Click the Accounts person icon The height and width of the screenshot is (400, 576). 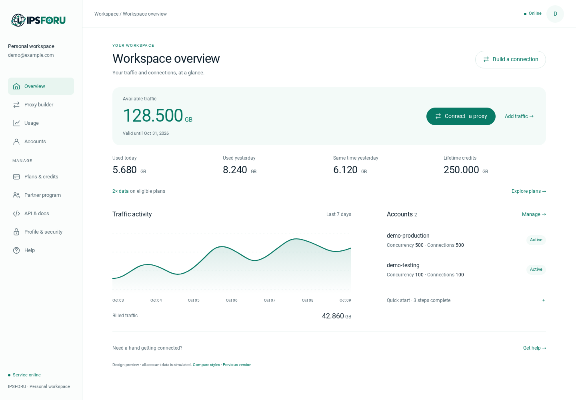16,142
